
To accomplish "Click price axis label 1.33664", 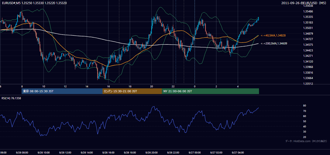I will 308,78.
